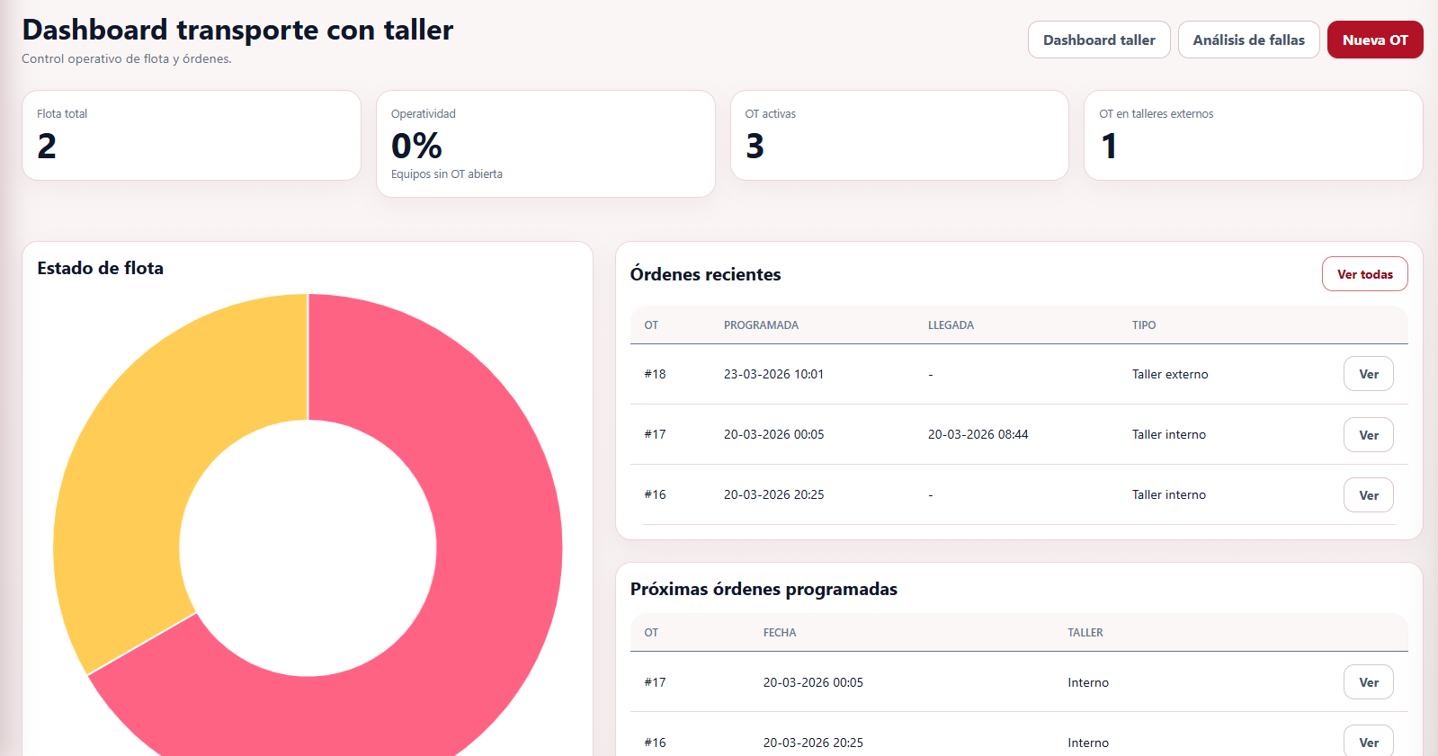Screen dimensions: 1438x756
Task: Click the arrival time 20-03-2026 08:44
Action: (x=978, y=434)
